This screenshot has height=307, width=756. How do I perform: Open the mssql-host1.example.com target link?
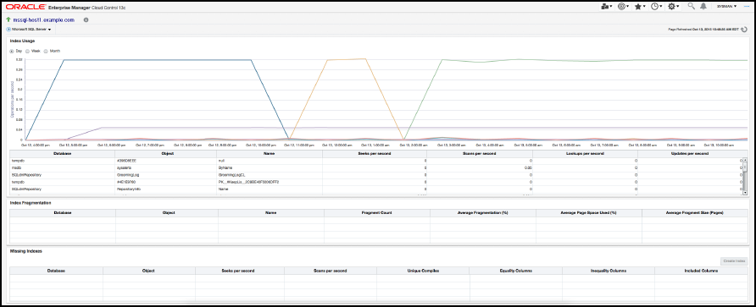43,20
